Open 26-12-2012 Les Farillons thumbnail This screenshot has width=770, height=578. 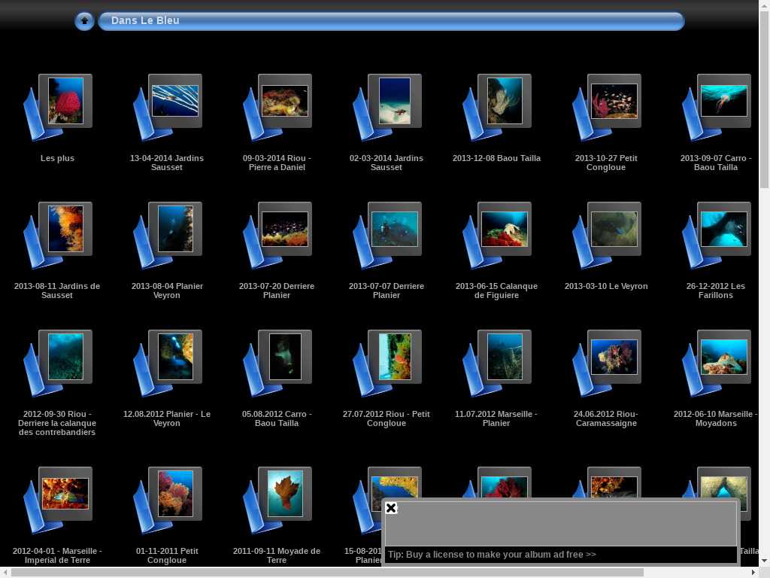click(724, 229)
